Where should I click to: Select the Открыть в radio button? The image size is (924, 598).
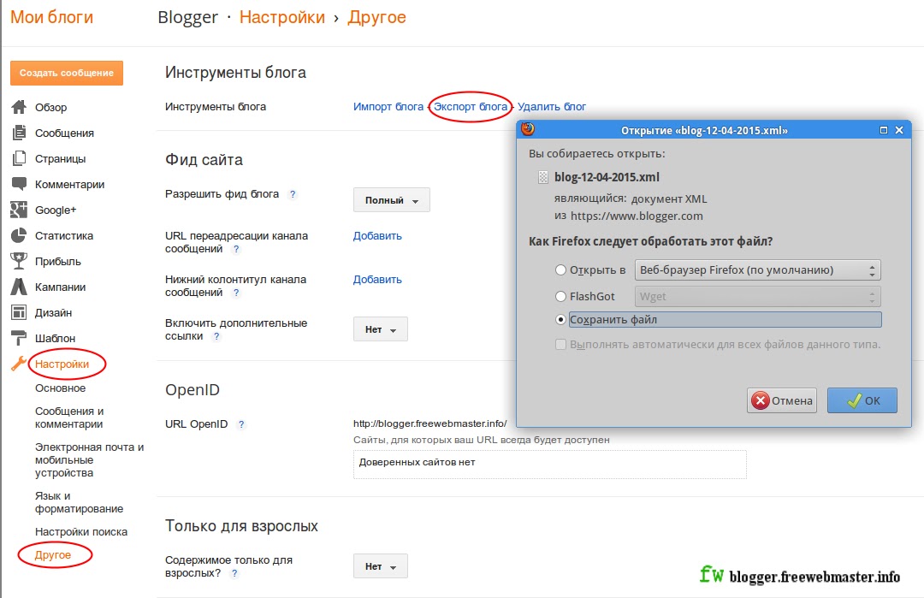coord(560,269)
